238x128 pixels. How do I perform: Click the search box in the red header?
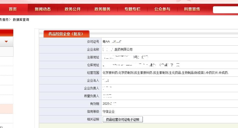(225, 10)
